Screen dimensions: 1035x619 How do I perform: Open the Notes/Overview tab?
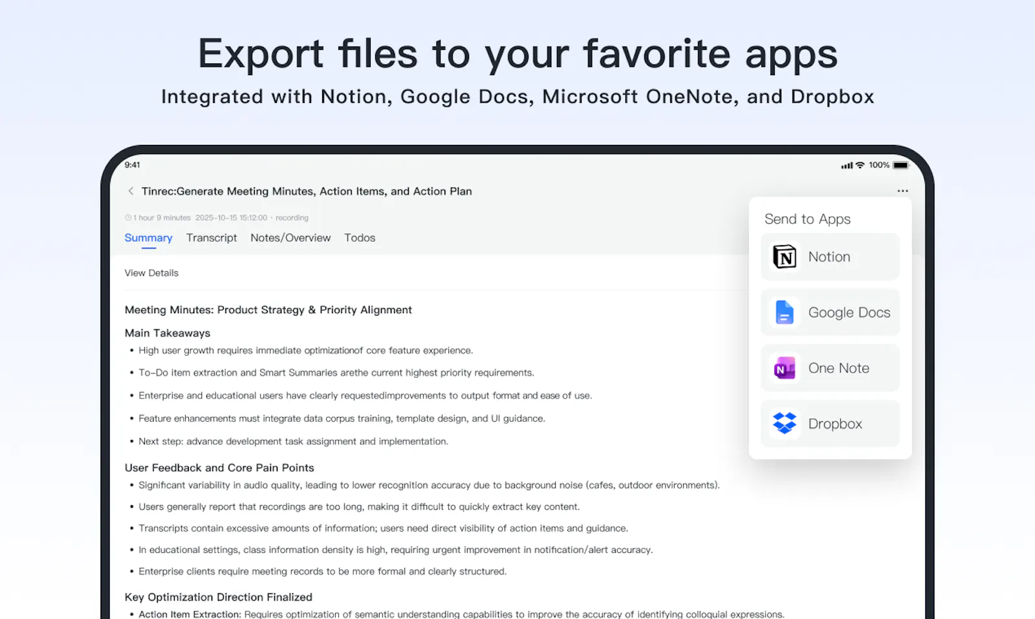pos(290,238)
